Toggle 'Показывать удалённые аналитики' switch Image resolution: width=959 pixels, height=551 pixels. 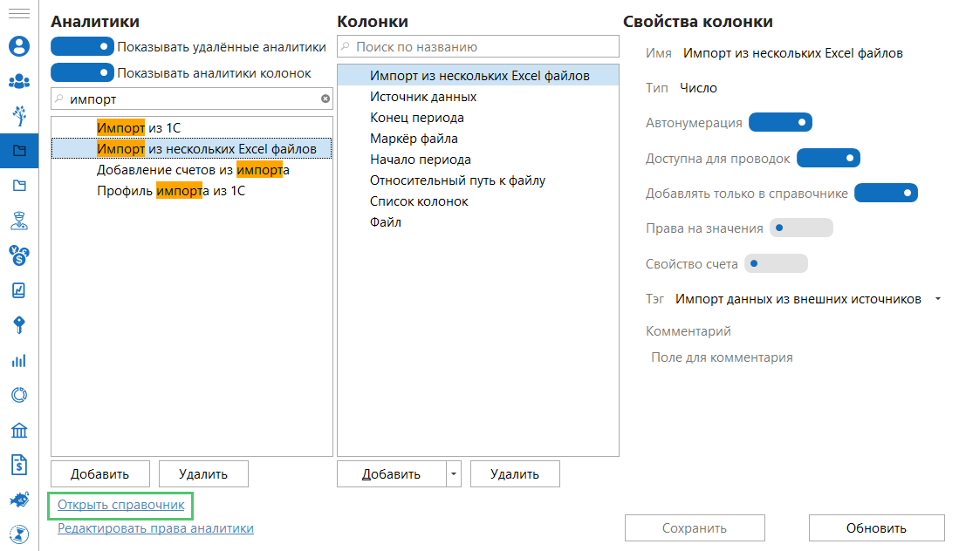click(83, 46)
